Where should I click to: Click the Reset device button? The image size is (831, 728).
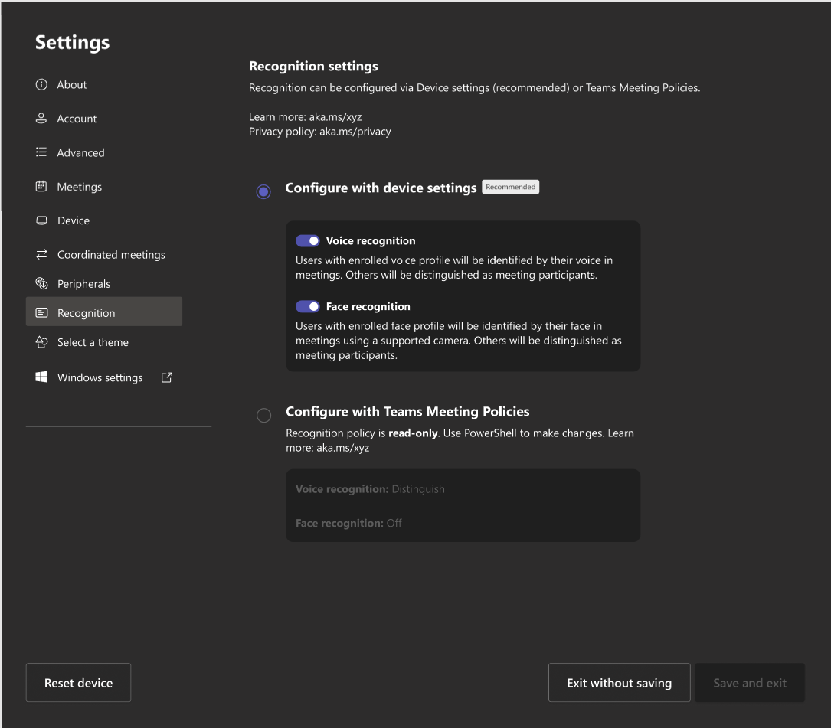[78, 682]
